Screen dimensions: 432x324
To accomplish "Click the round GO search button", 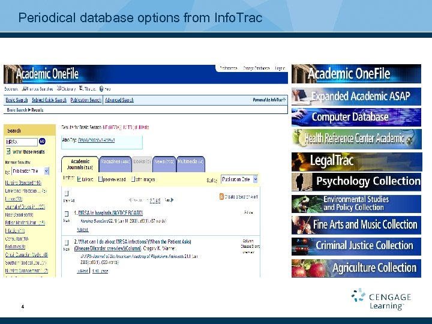I will pyautogui.click(x=42, y=142).
